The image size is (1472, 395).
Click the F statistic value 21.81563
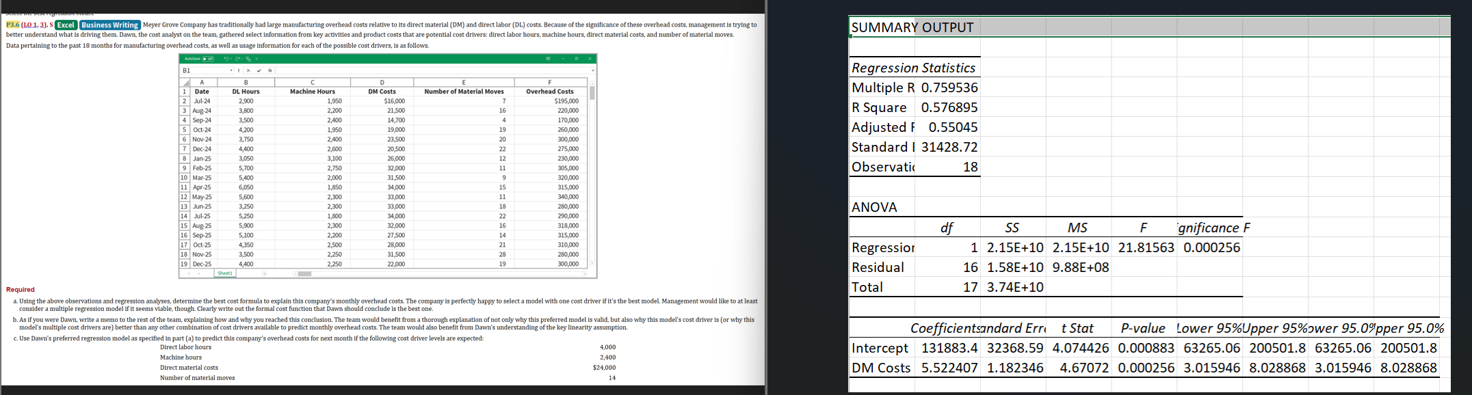(x=1146, y=247)
